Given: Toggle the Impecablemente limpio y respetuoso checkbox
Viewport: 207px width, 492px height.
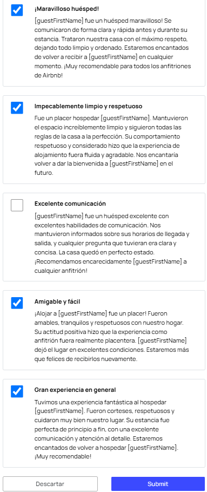Looking at the screenshot, I should (x=17, y=108).
